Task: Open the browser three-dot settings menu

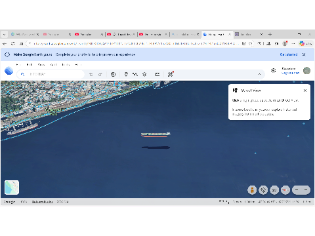Action: pos(293,44)
